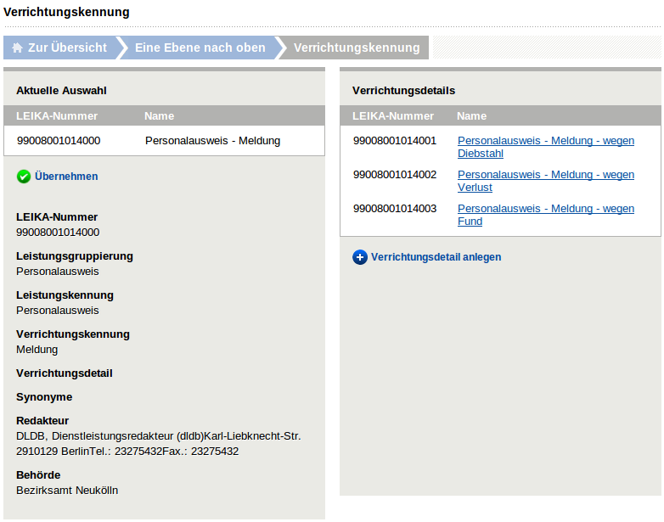The width and height of the screenshot is (664, 522).
Task: Click the Name header in Aktuelle Auswahl
Action: pos(160,116)
